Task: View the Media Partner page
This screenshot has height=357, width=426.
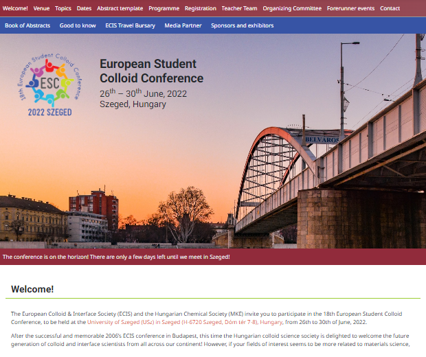Action: coord(183,25)
